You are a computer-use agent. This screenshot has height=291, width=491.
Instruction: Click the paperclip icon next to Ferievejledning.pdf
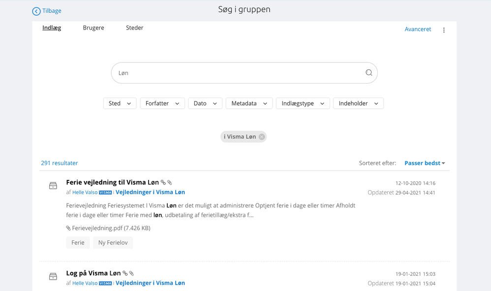coord(68,228)
